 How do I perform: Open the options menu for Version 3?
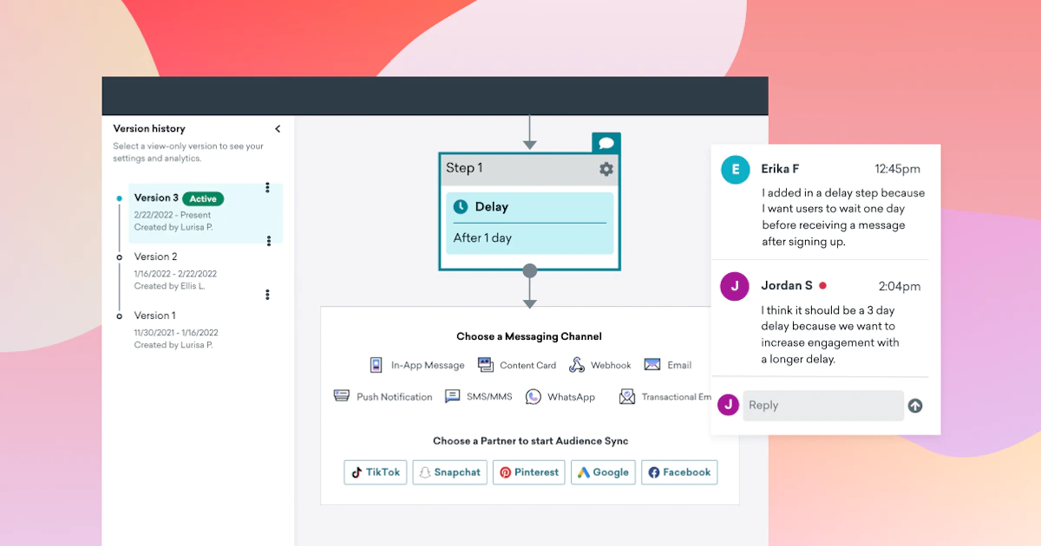click(x=268, y=187)
